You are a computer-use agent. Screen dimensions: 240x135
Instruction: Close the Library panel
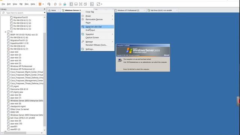tap(45, 9)
